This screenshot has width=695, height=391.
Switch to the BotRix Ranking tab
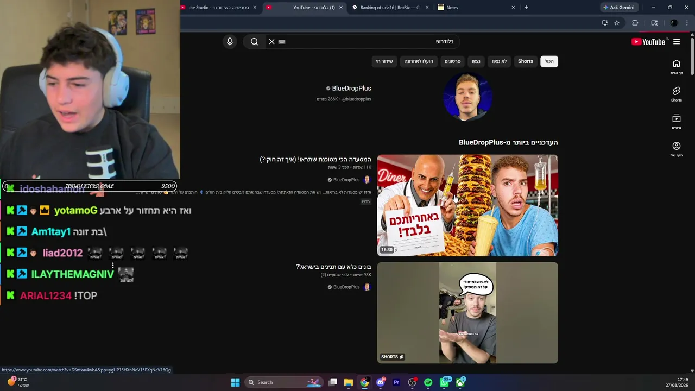pyautogui.click(x=390, y=8)
